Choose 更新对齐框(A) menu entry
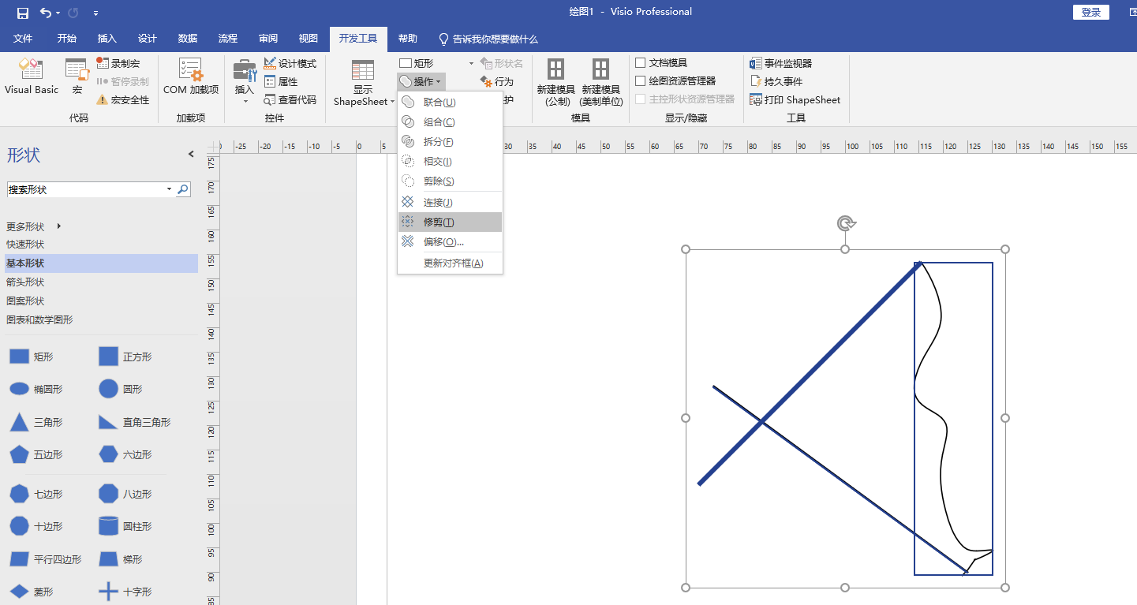The image size is (1137, 605). click(x=450, y=263)
